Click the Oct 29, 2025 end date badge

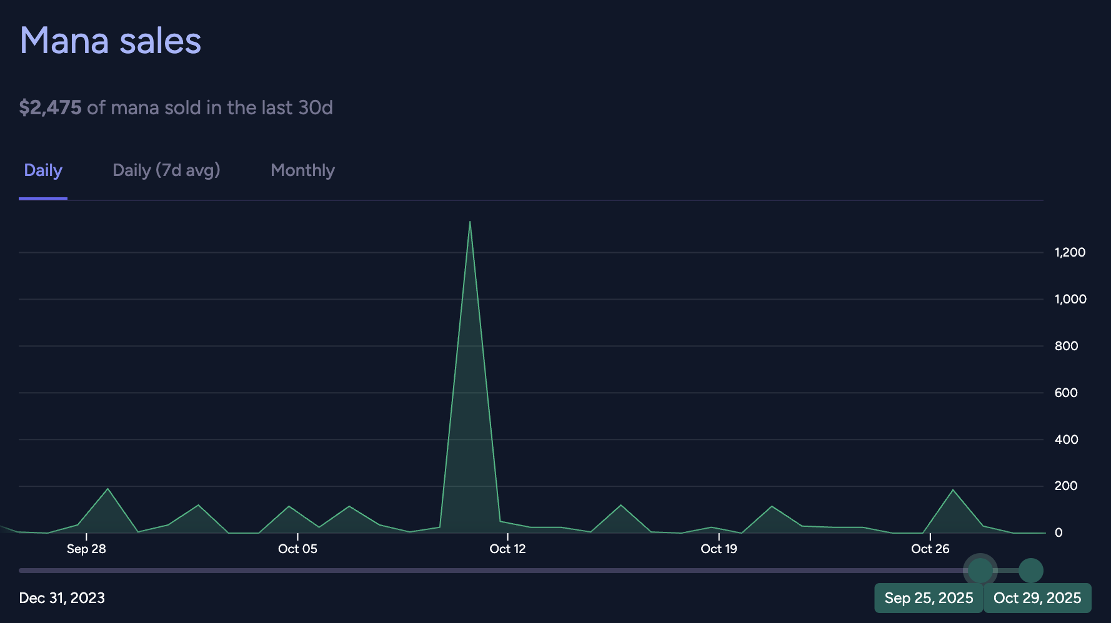(1037, 598)
